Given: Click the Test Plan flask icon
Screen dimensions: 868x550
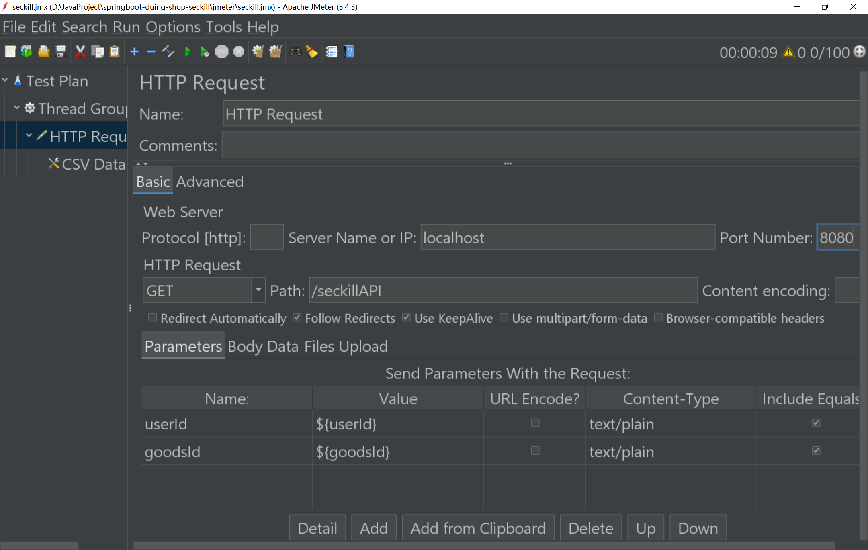Looking at the screenshot, I should point(18,81).
